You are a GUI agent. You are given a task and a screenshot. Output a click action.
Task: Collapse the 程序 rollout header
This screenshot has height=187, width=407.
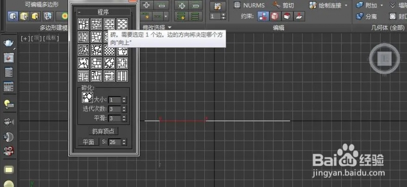(x=104, y=12)
